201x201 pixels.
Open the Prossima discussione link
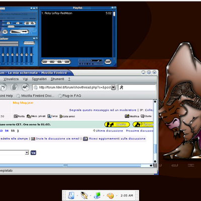[x=140, y=131]
